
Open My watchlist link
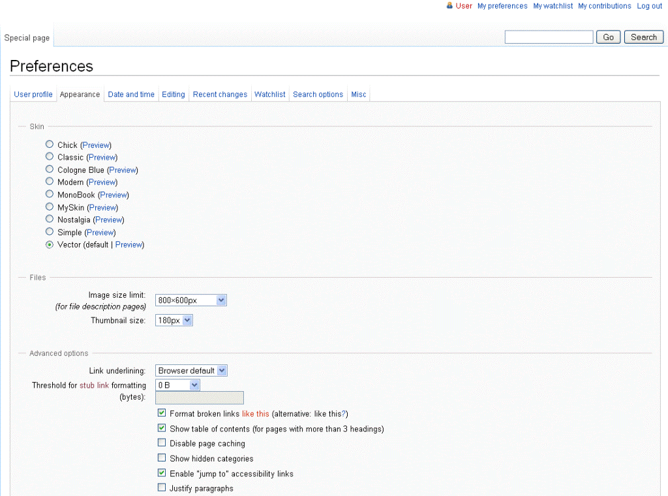[x=553, y=6]
